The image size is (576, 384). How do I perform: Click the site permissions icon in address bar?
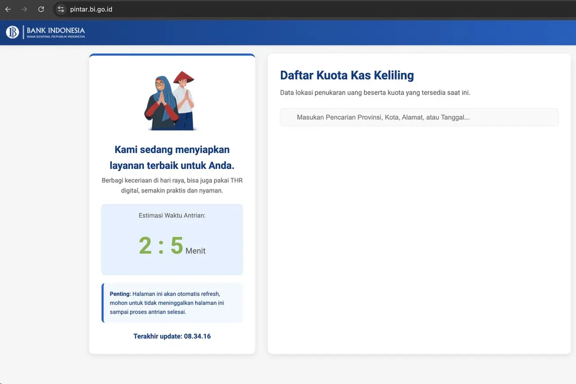pyautogui.click(x=60, y=9)
